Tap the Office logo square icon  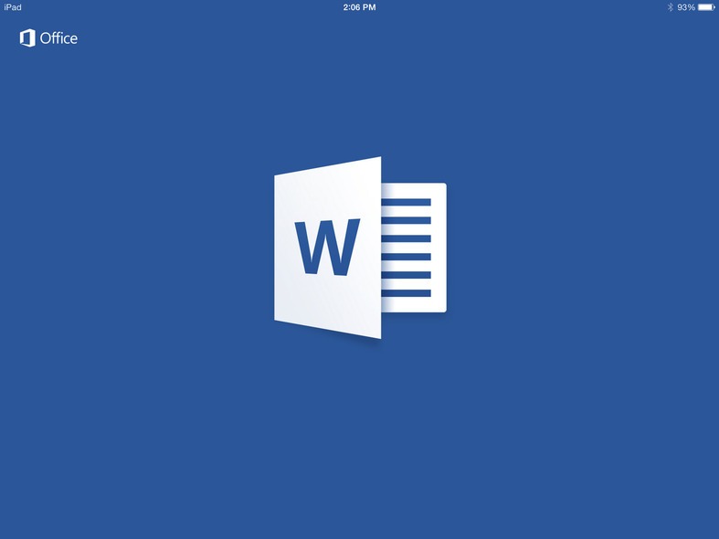27,38
